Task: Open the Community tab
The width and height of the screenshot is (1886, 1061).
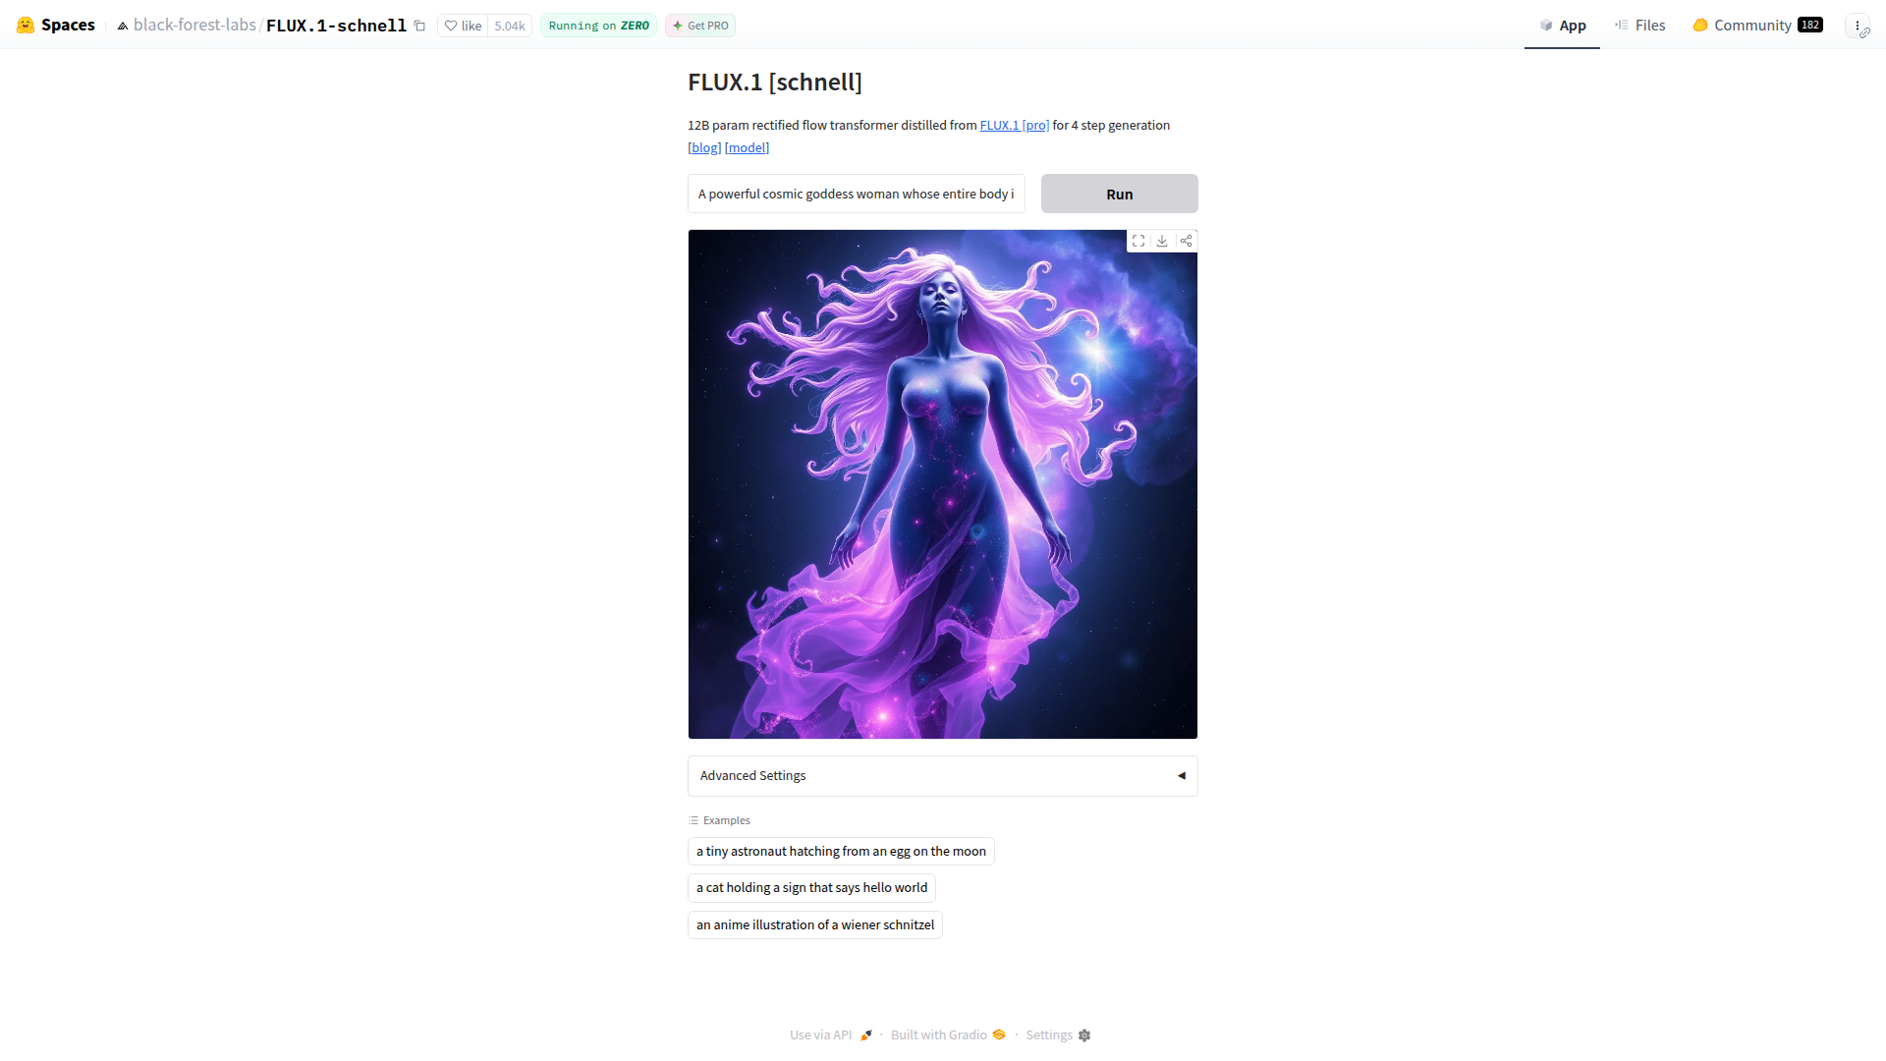Action: tap(1757, 26)
